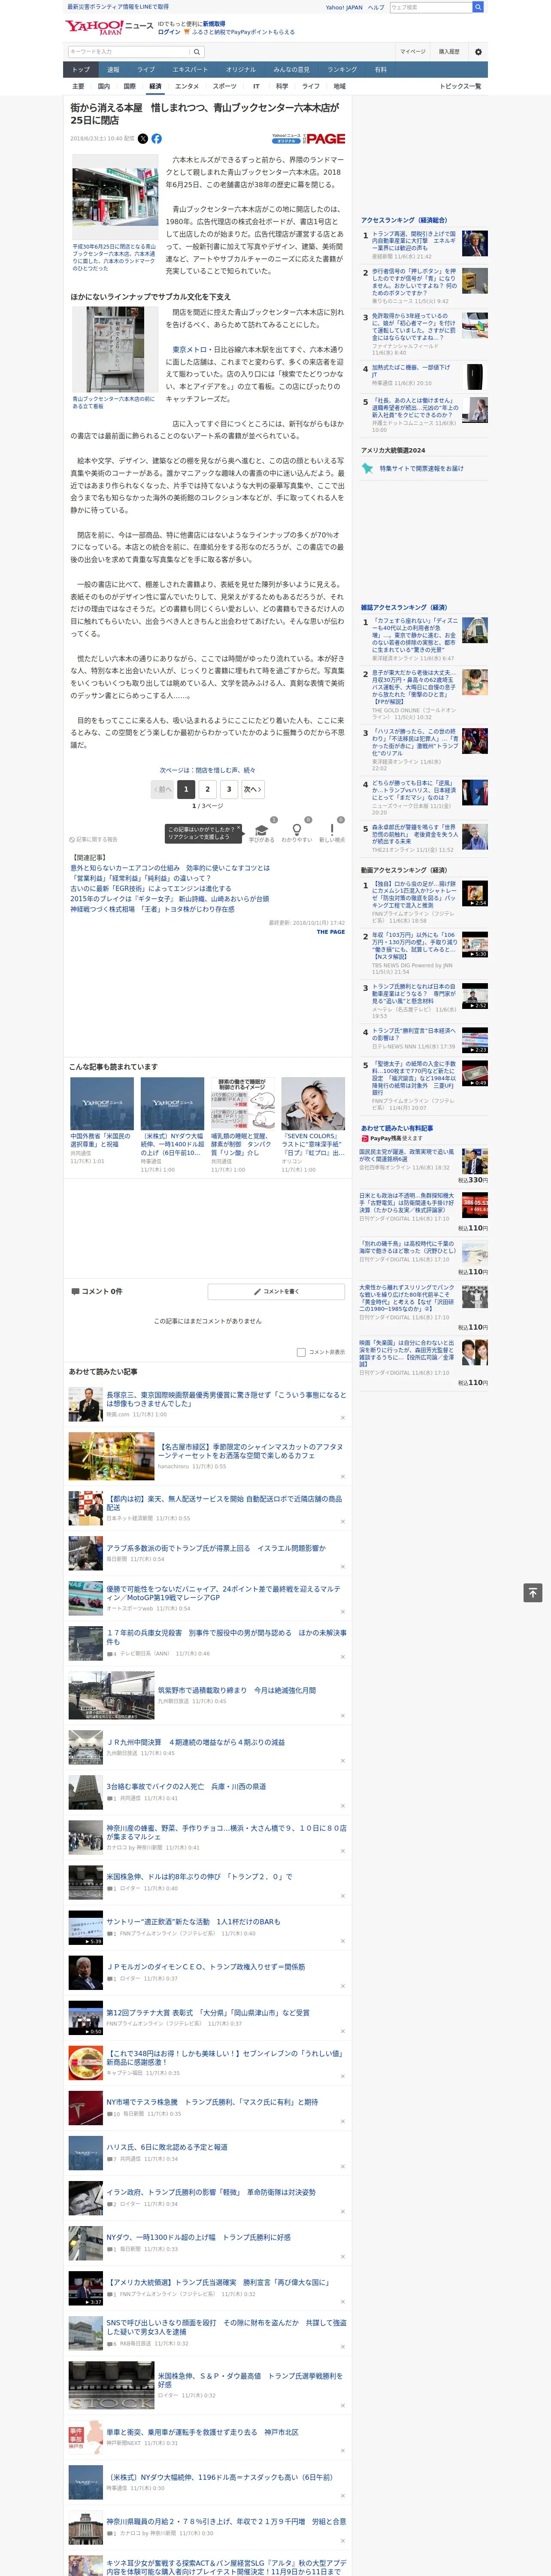
Task: Share article on Facebook
Action: 156,139
